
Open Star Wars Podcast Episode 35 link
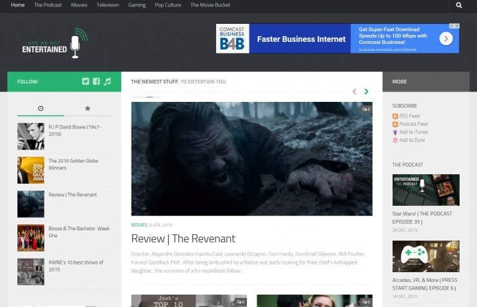[422, 218]
